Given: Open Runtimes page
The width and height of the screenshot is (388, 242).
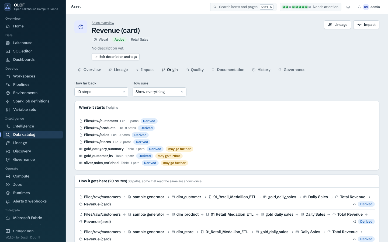Looking at the screenshot, I should click(33, 193).
